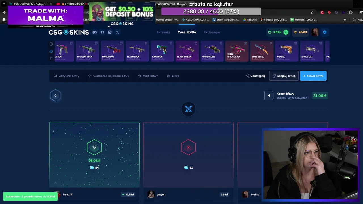Click the round counter hexagon showing 0
The height and width of the screenshot is (204, 363).
click(x=55, y=95)
